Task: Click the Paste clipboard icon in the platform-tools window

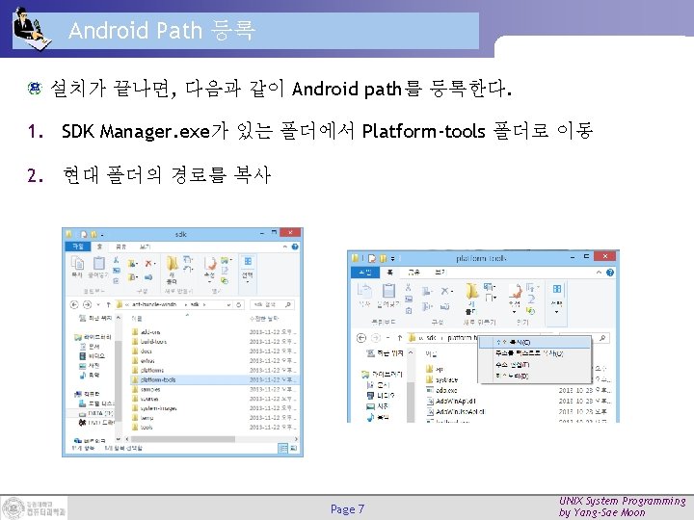Action: (388, 290)
